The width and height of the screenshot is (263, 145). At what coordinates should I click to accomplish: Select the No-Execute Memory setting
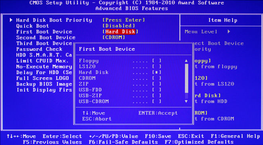tap(44, 67)
